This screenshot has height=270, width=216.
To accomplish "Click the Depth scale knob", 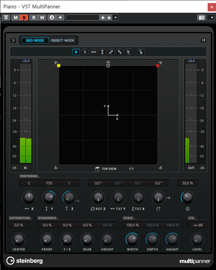I will coord(152,239).
